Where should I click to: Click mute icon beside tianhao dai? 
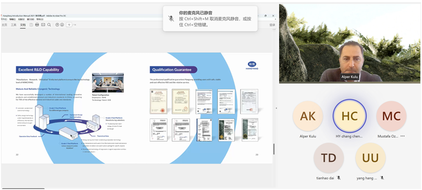pyautogui.click(x=338, y=178)
